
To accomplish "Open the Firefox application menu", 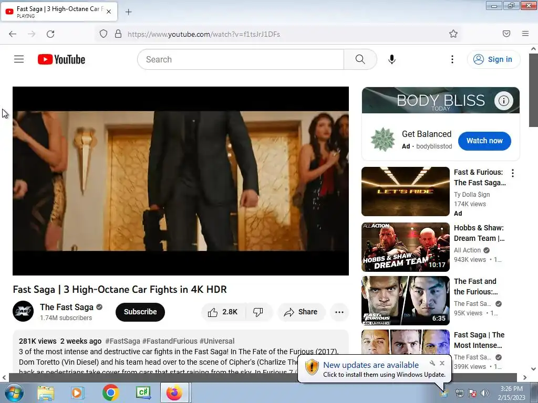I will click(525, 34).
